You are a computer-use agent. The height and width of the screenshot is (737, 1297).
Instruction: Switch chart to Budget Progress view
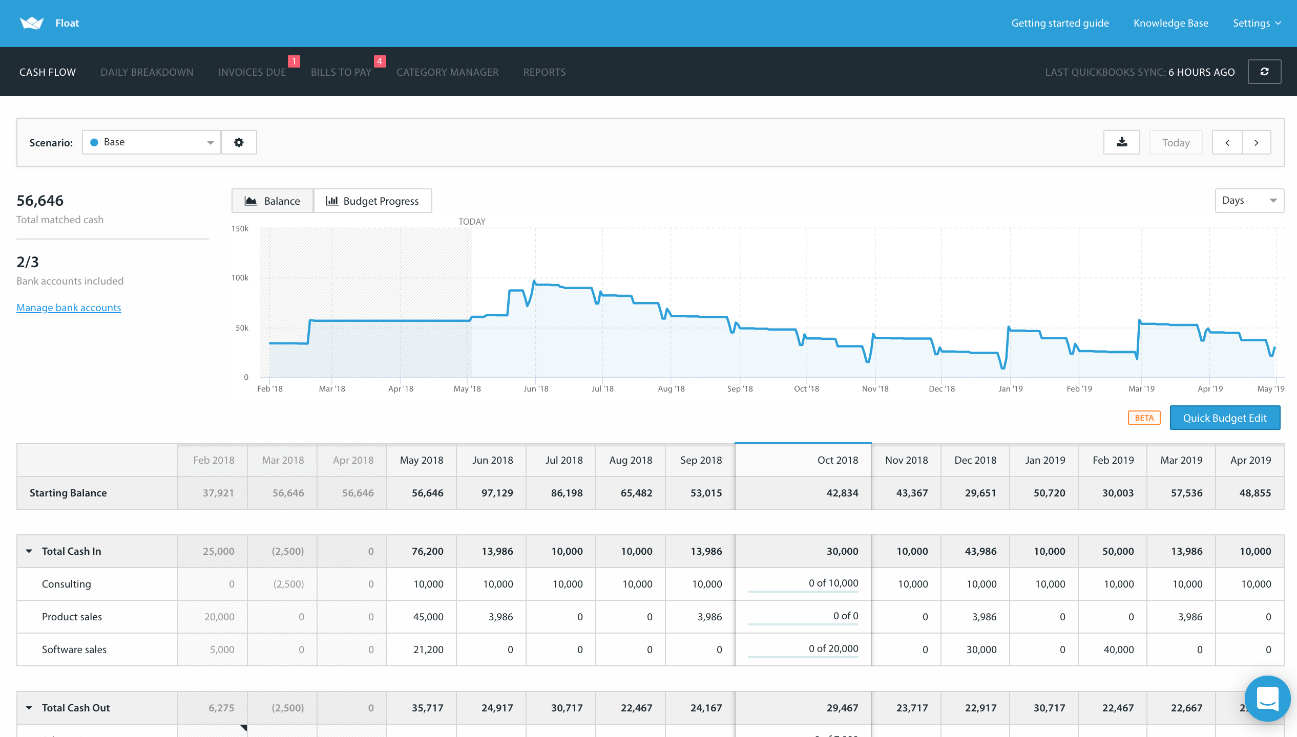[372, 201]
